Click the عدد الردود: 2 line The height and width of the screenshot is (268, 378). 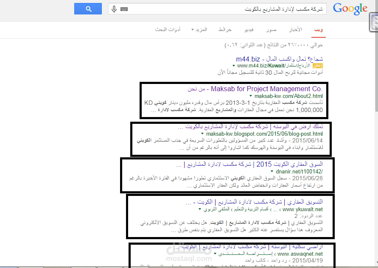coord(308,216)
